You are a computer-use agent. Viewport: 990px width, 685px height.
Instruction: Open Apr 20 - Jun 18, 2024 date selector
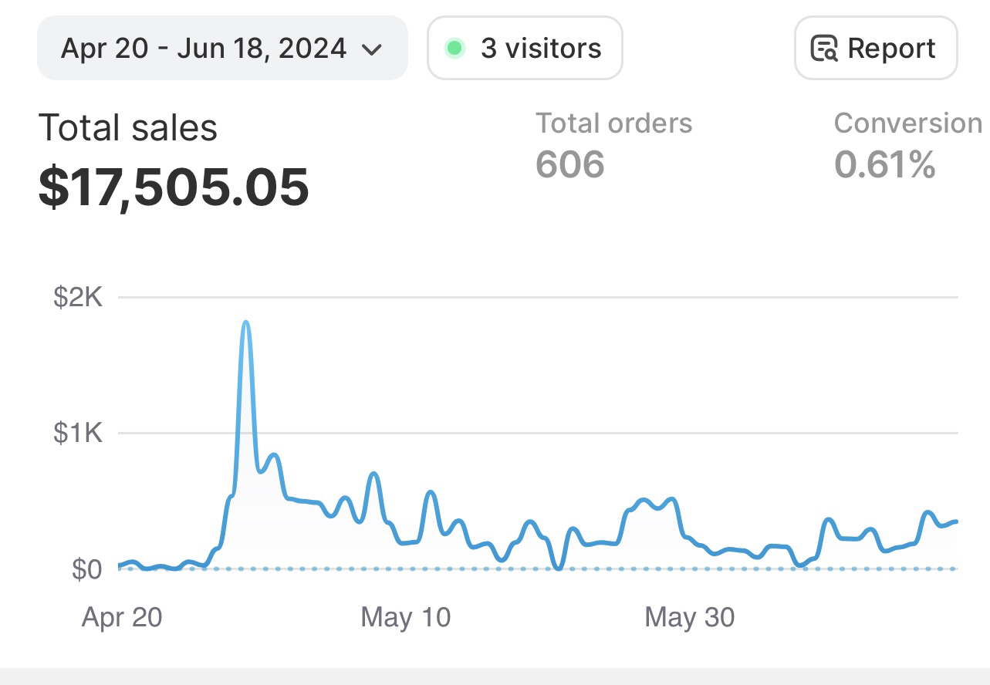tap(204, 49)
